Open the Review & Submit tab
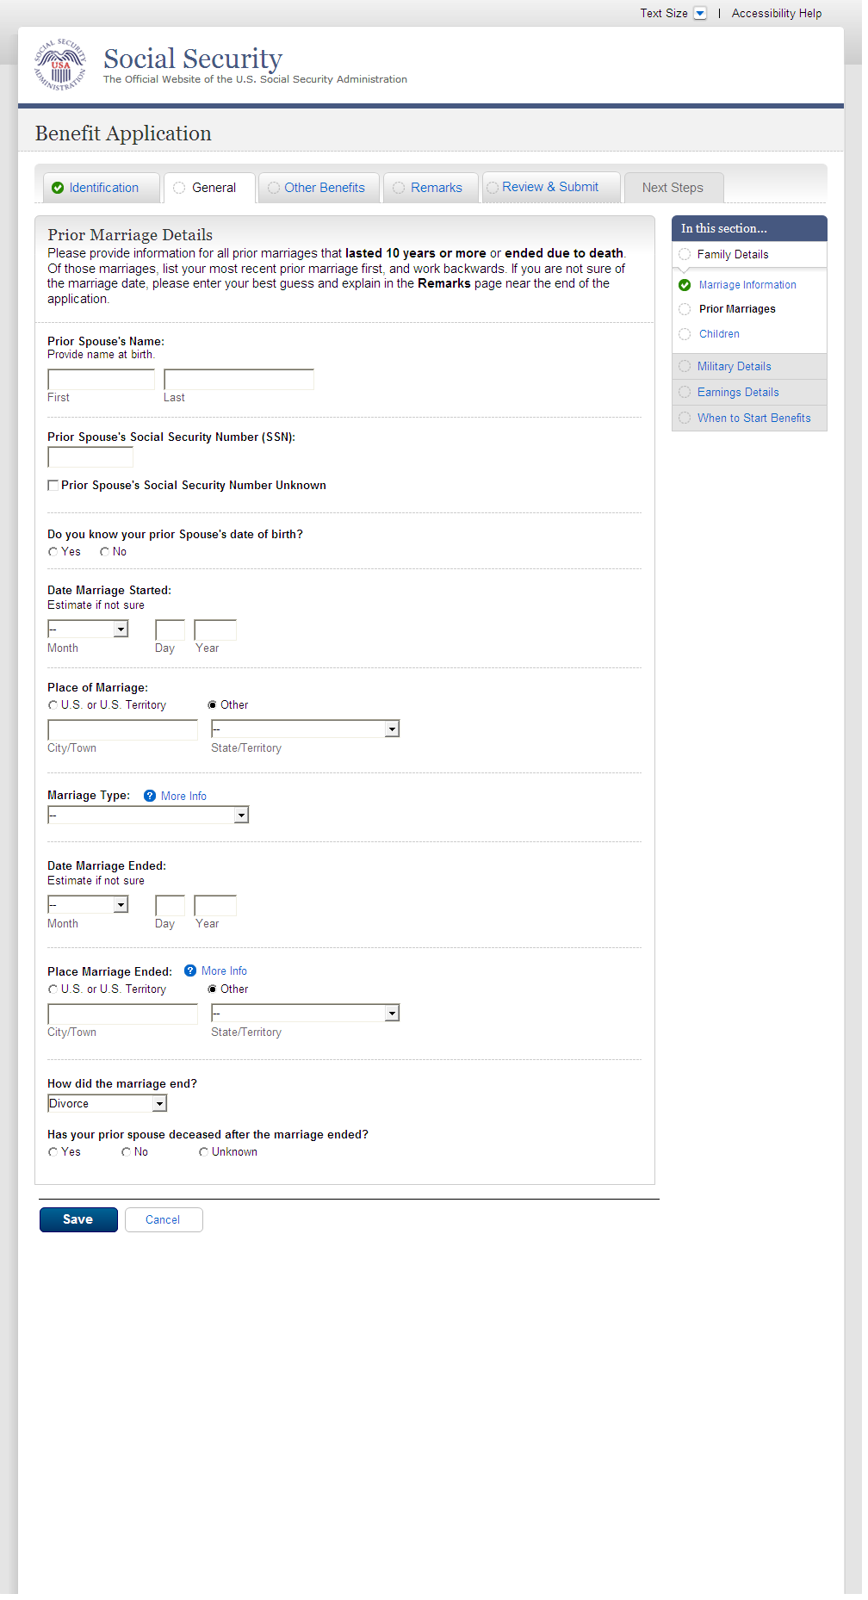The height and width of the screenshot is (1600, 868). [x=549, y=187]
